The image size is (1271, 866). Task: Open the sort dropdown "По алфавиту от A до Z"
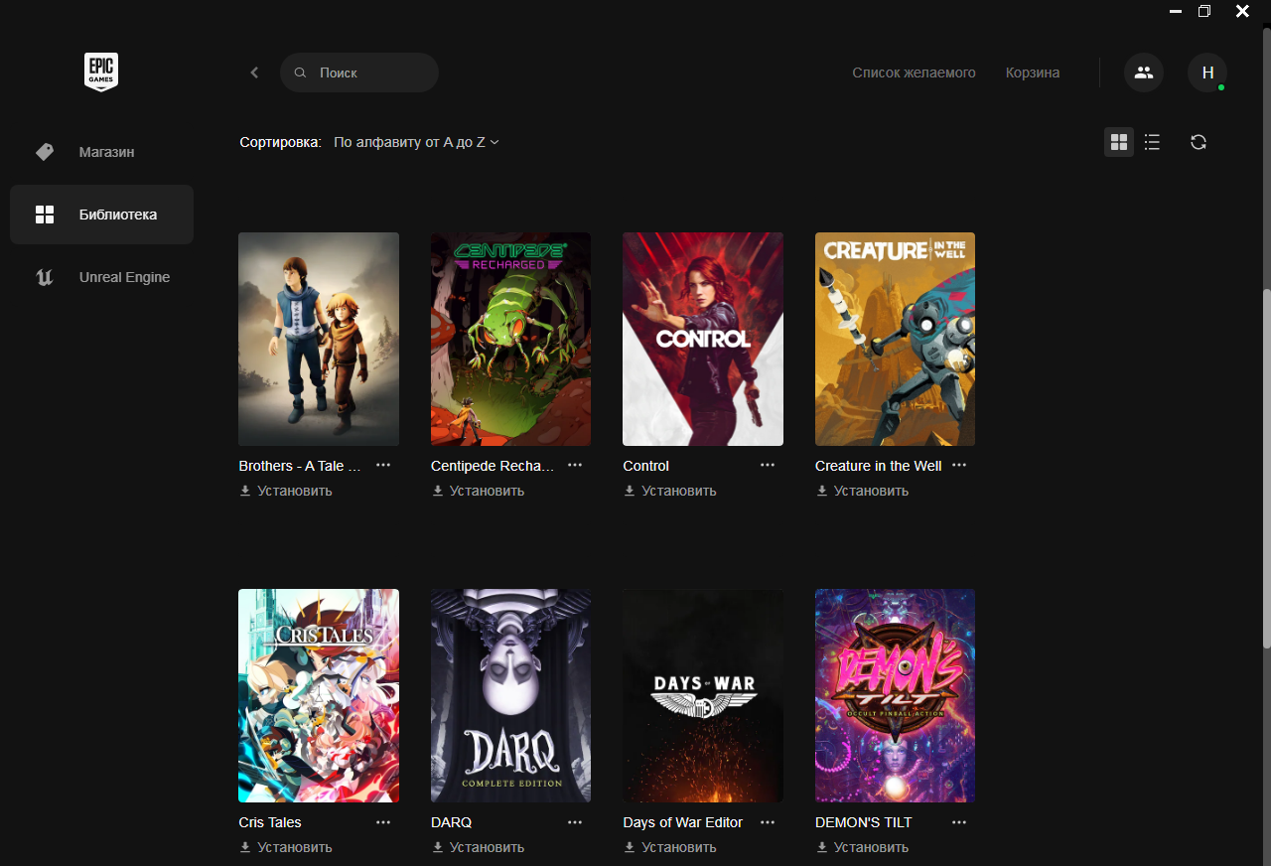tap(416, 142)
